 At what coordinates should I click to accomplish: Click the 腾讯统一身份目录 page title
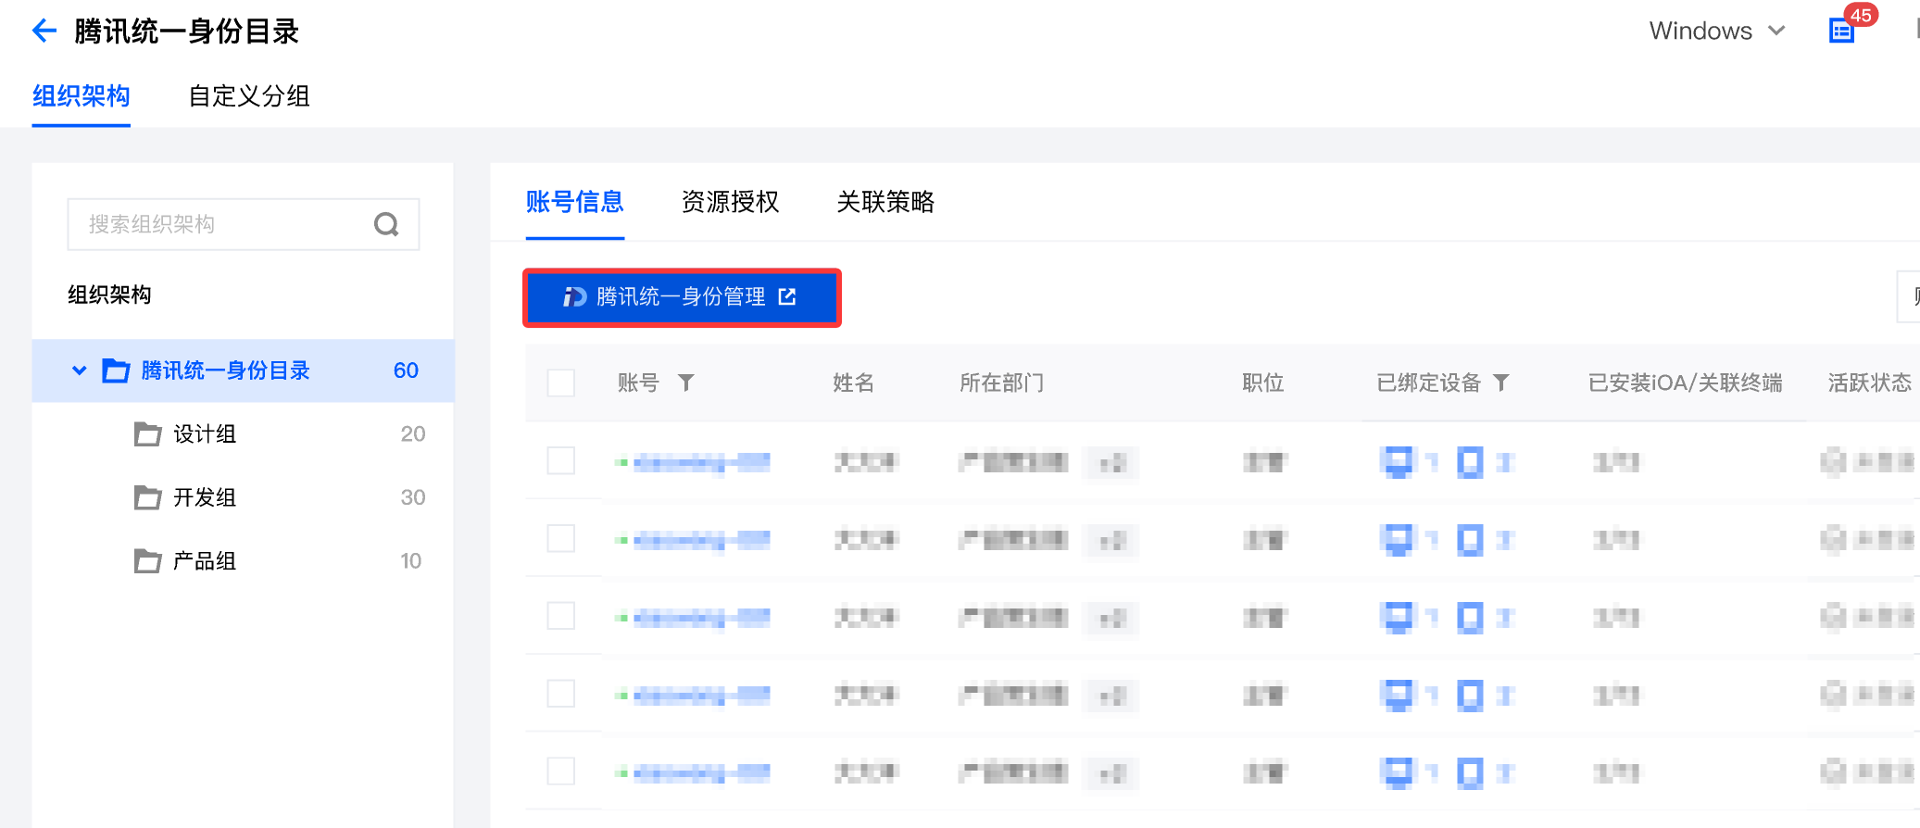pyautogui.click(x=187, y=31)
